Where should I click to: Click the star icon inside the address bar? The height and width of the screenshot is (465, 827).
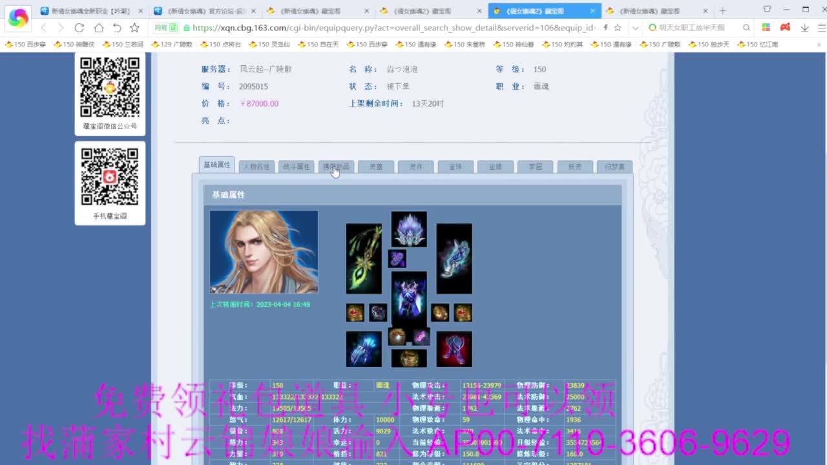(x=618, y=28)
